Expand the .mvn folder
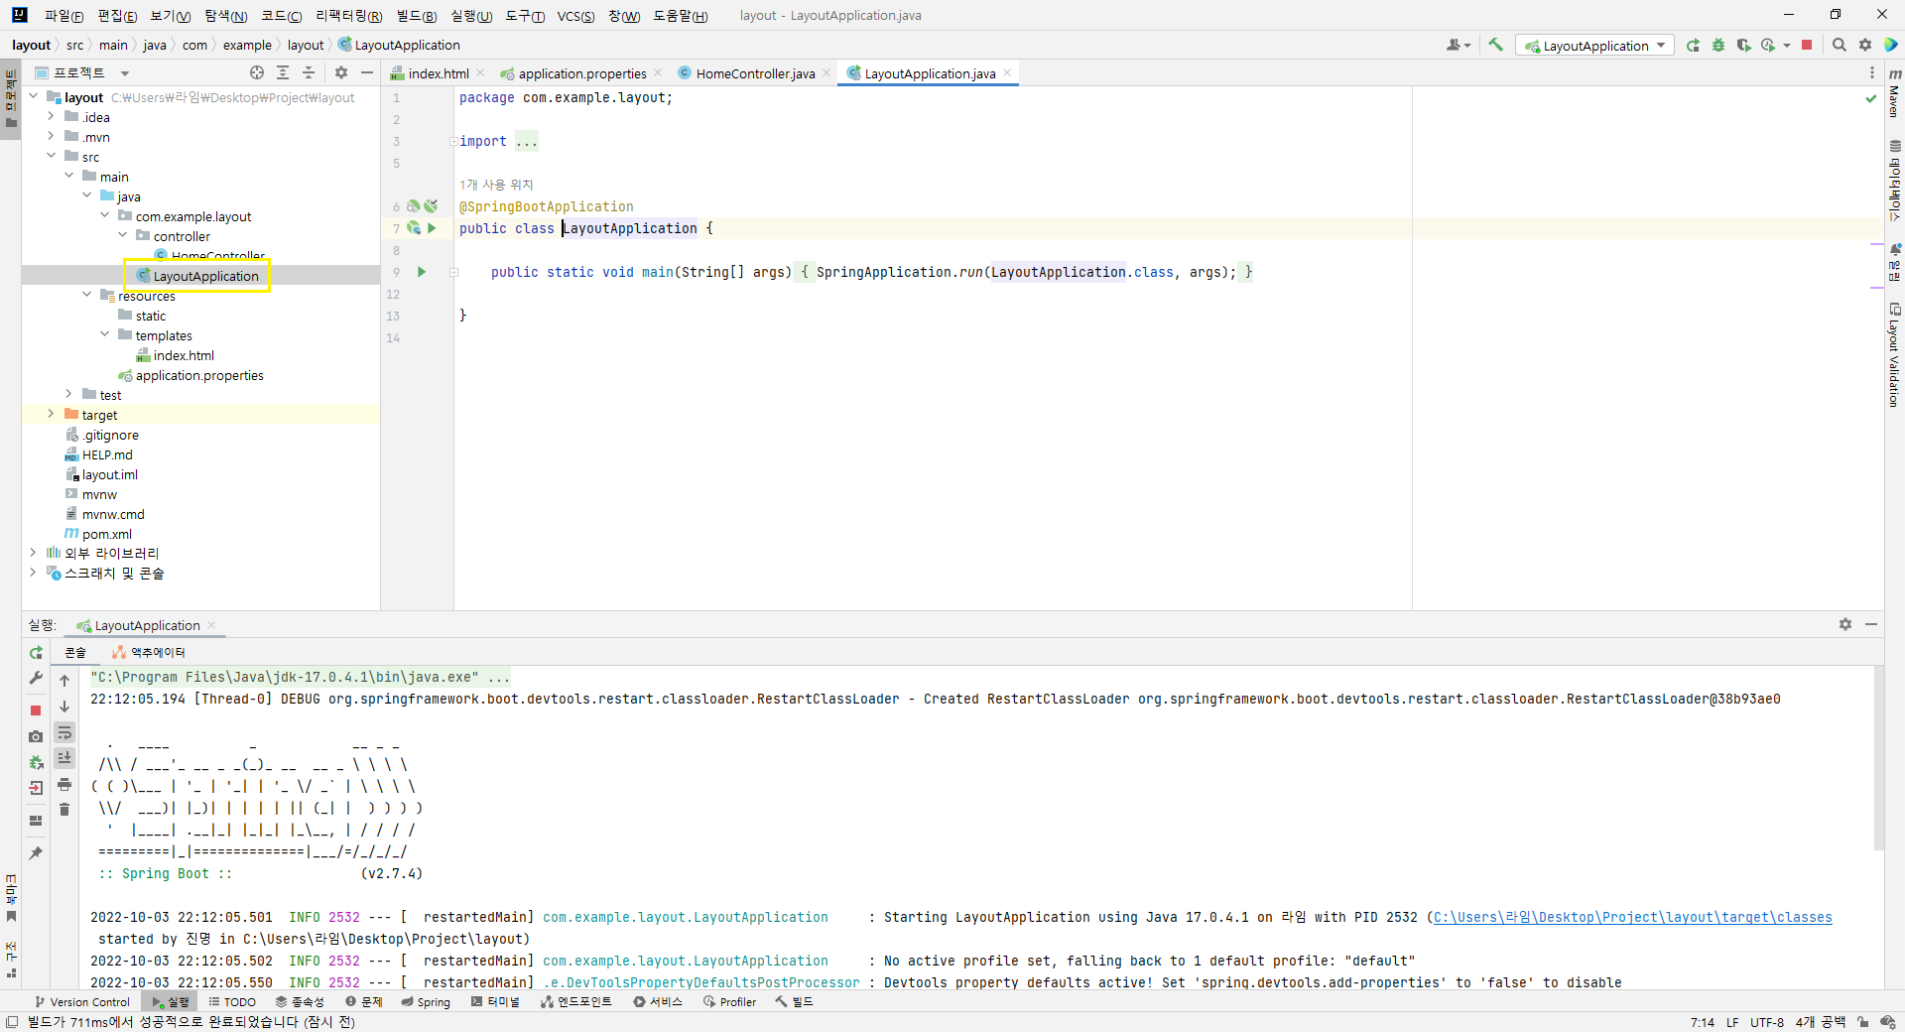Screen dimensions: 1905x1032 coord(51,137)
